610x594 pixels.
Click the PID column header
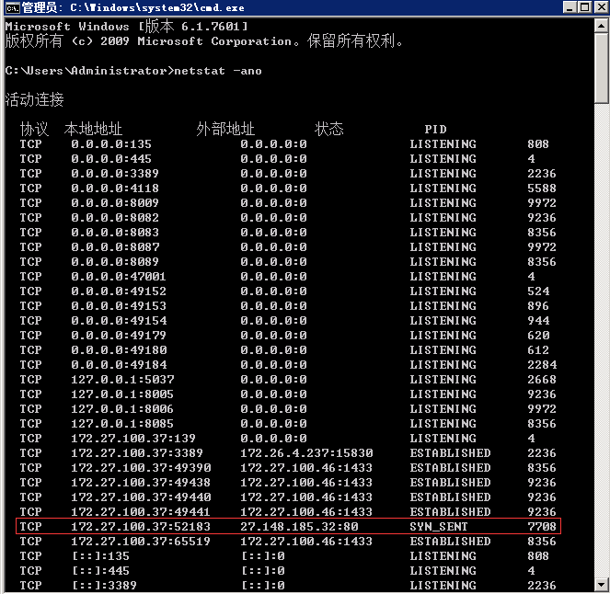click(x=435, y=130)
